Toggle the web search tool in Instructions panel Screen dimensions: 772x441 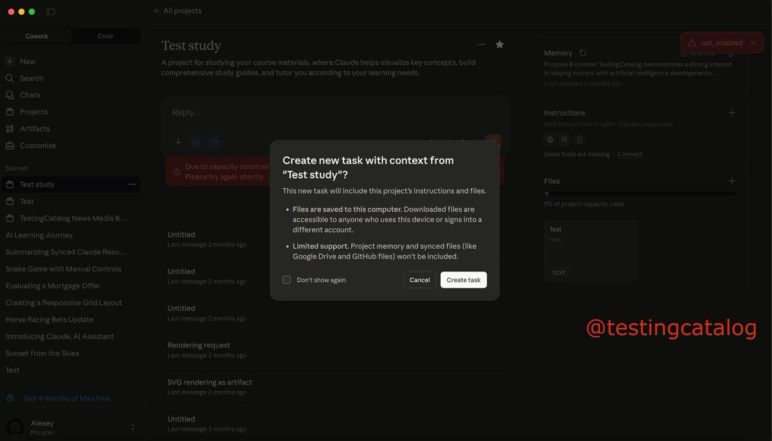[x=550, y=139]
